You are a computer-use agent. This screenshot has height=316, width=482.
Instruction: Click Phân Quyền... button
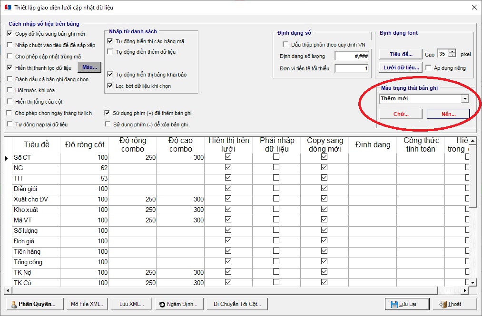(x=35, y=304)
